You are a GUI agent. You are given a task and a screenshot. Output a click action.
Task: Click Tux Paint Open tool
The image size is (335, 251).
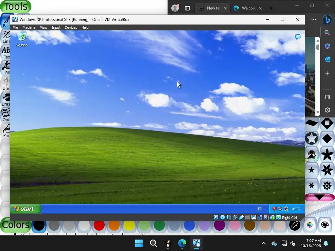6,115
